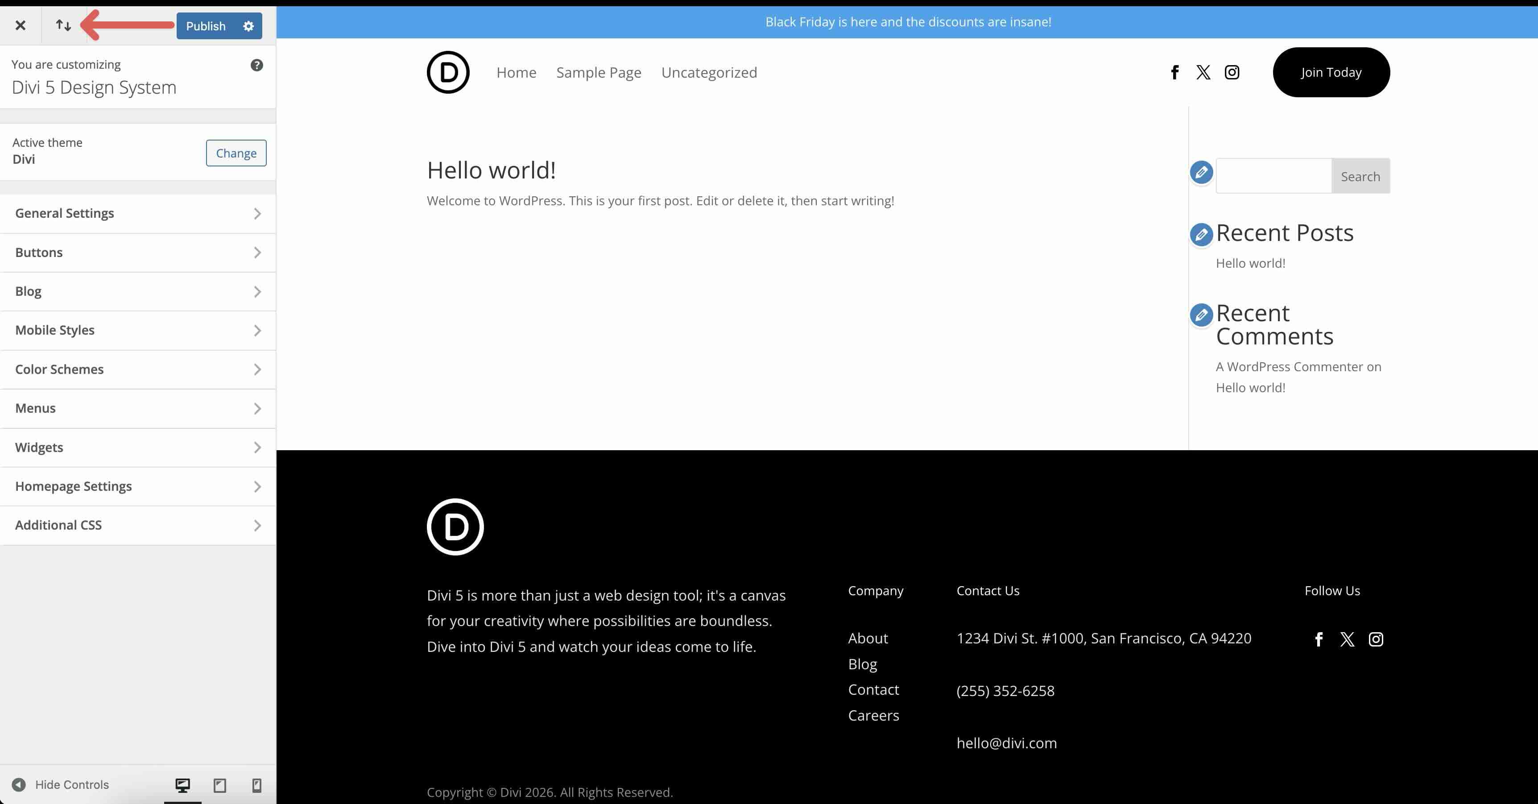The height and width of the screenshot is (804, 1538).
Task: Click the Instagram icon in the header
Action: pyautogui.click(x=1232, y=72)
